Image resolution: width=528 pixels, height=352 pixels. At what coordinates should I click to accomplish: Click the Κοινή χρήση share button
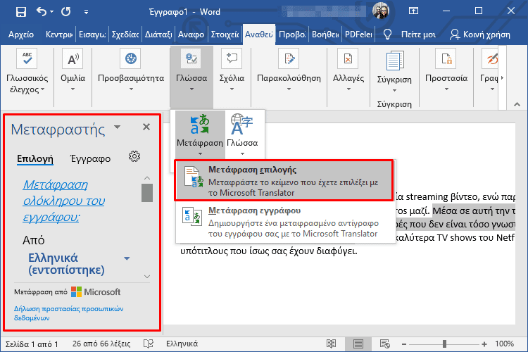pyautogui.click(x=480, y=34)
